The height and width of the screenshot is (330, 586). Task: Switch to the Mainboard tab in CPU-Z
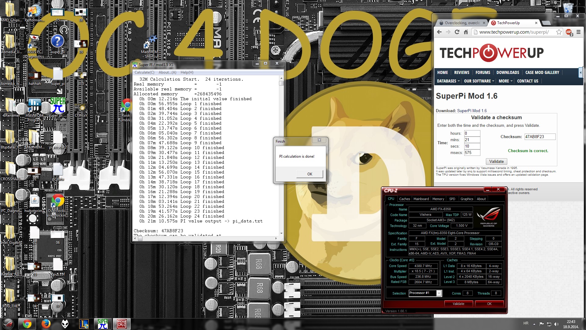click(421, 199)
